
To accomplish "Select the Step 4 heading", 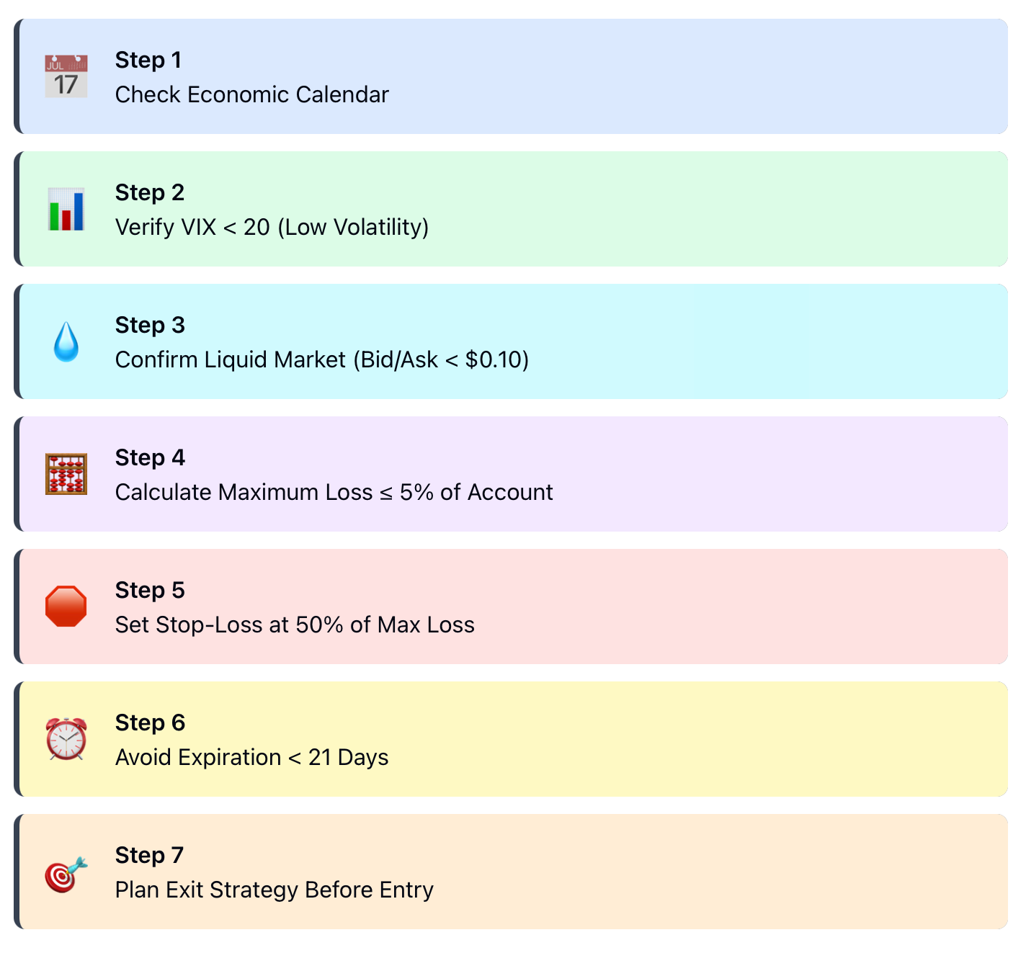I will point(150,457).
